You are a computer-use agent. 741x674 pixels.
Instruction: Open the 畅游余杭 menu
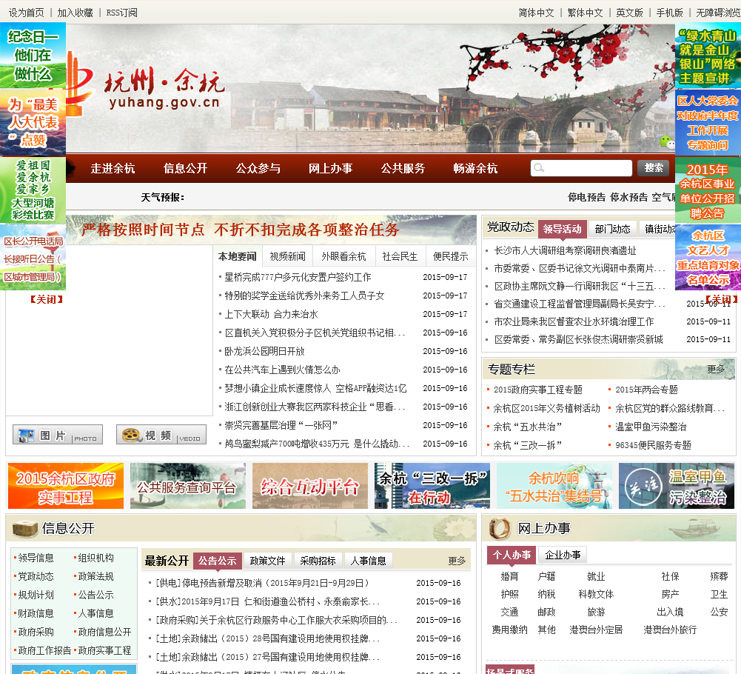(475, 168)
